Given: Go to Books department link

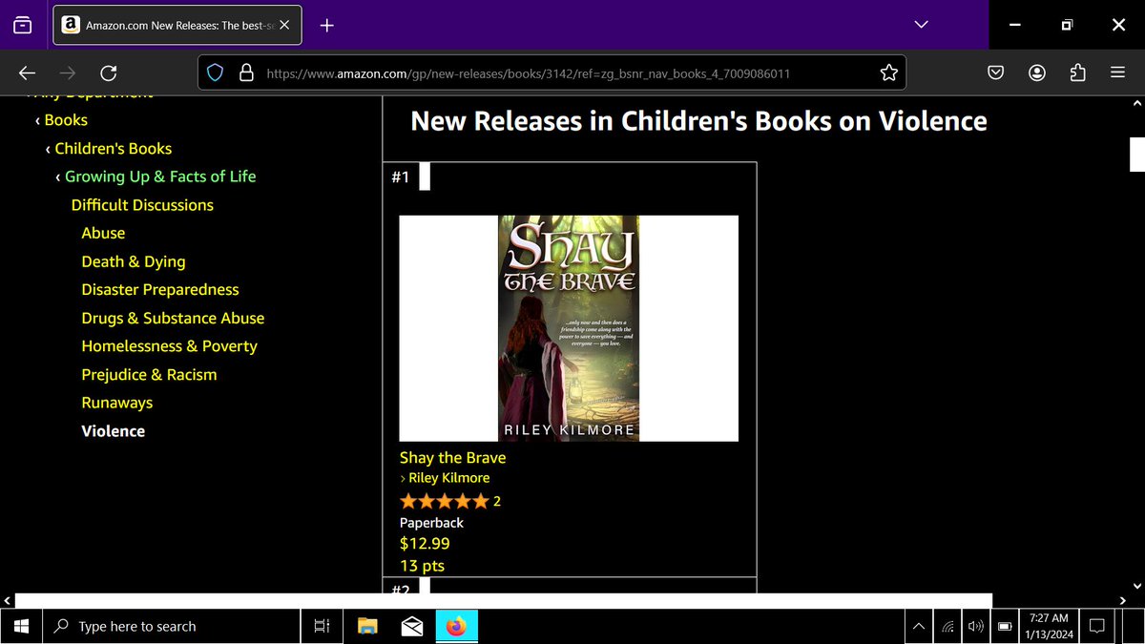Looking at the screenshot, I should tap(66, 120).
